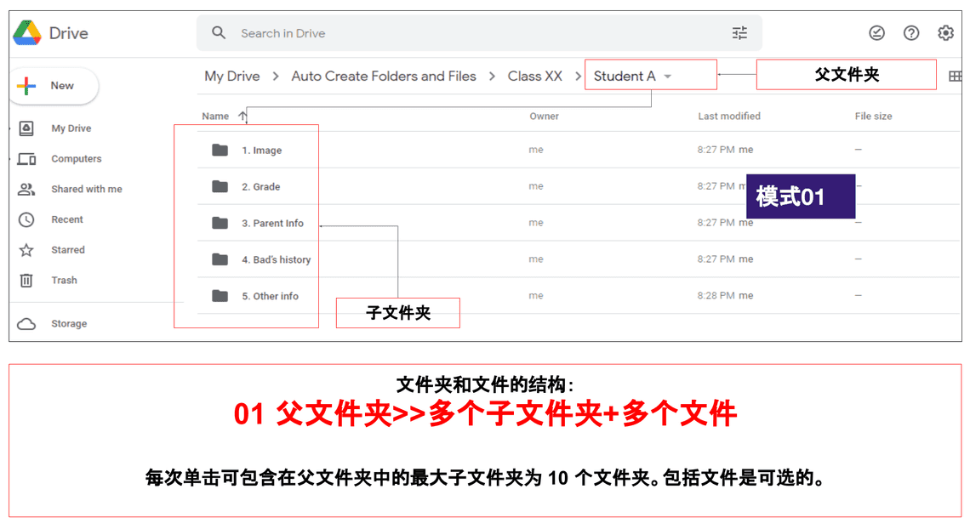
Task: Toggle Name column sort direction arrow
Action: 243,117
